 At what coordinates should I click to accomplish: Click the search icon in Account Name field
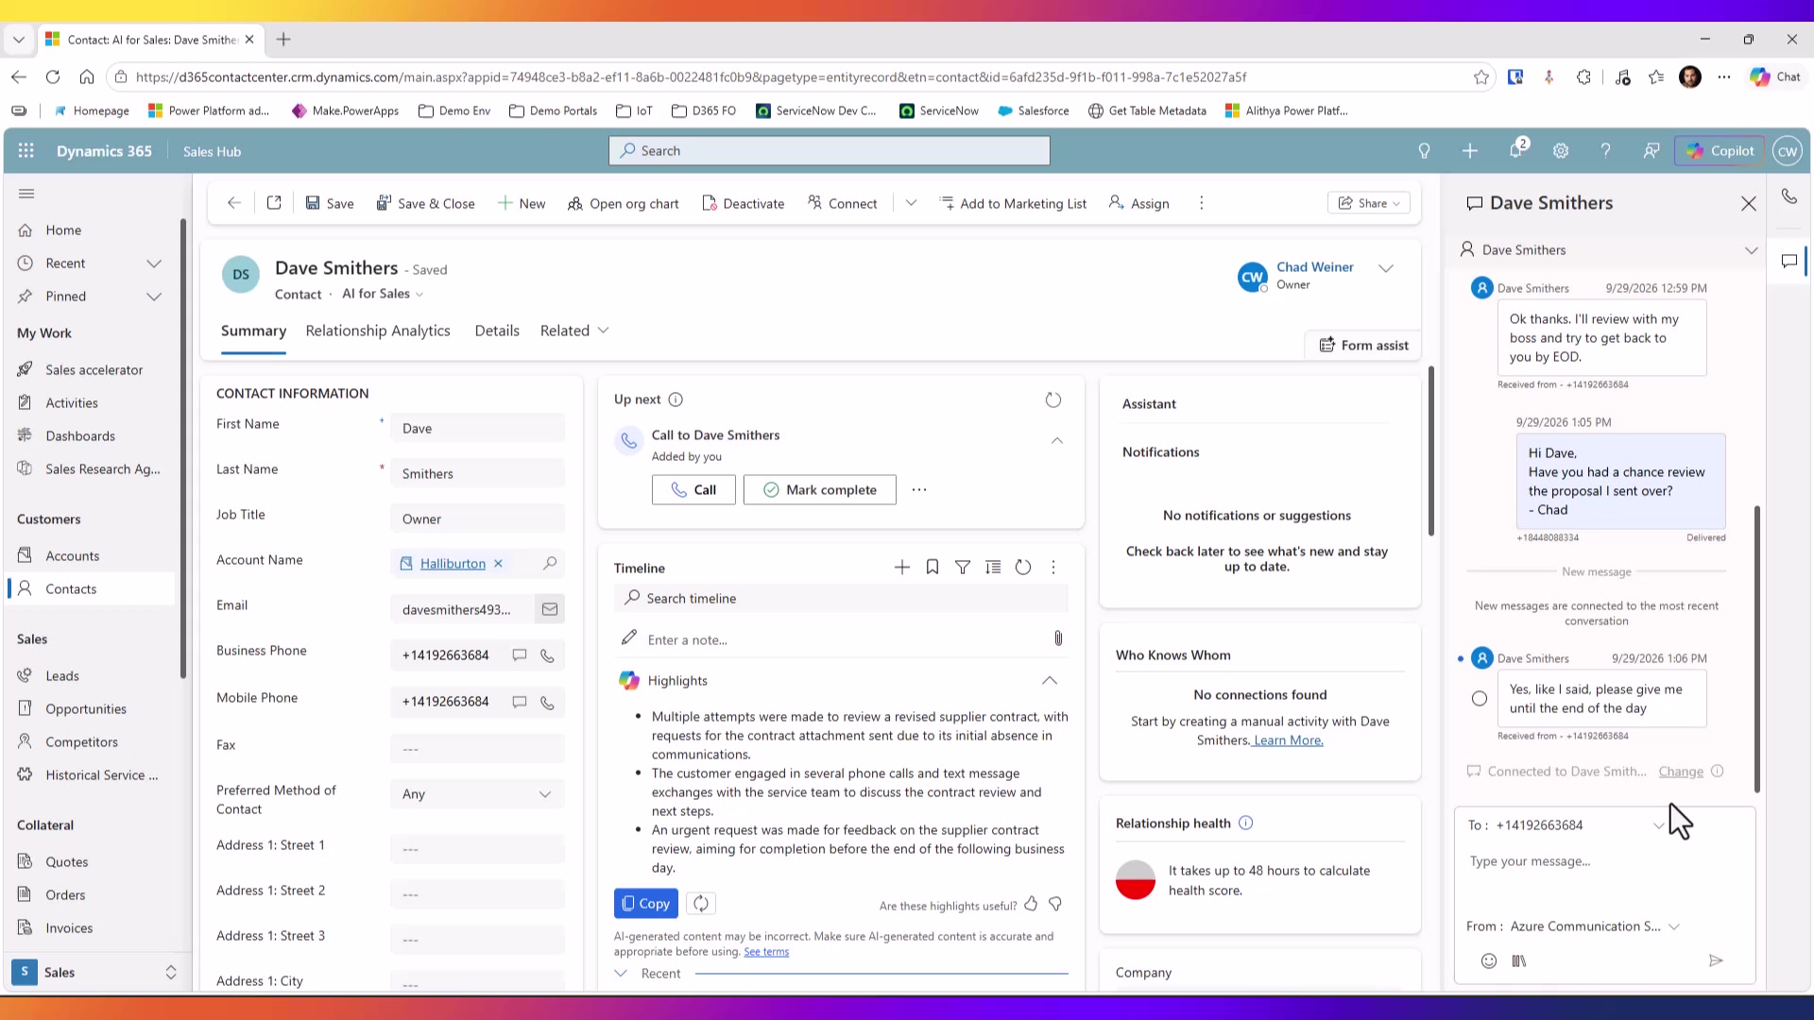pyautogui.click(x=550, y=563)
